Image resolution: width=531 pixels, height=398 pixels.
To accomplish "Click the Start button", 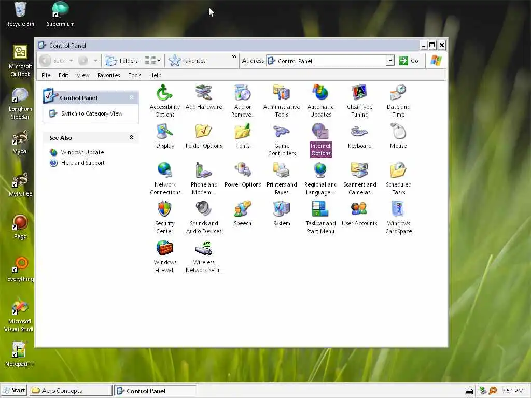I will 14,390.
